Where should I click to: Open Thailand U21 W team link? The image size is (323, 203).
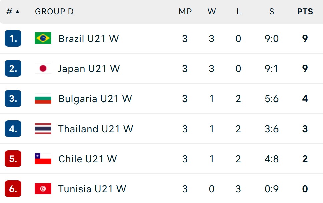96,129
